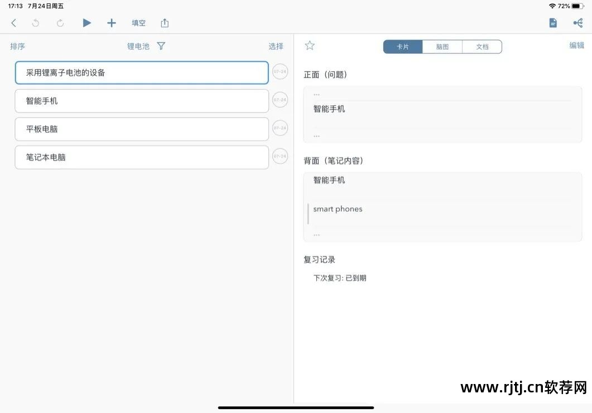Add a new card with plus icon

[x=112, y=23]
